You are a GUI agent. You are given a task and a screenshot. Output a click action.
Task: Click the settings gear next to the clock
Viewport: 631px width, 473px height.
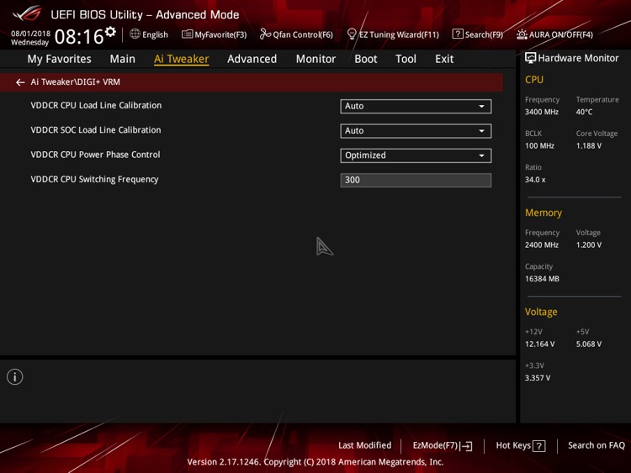click(x=110, y=32)
